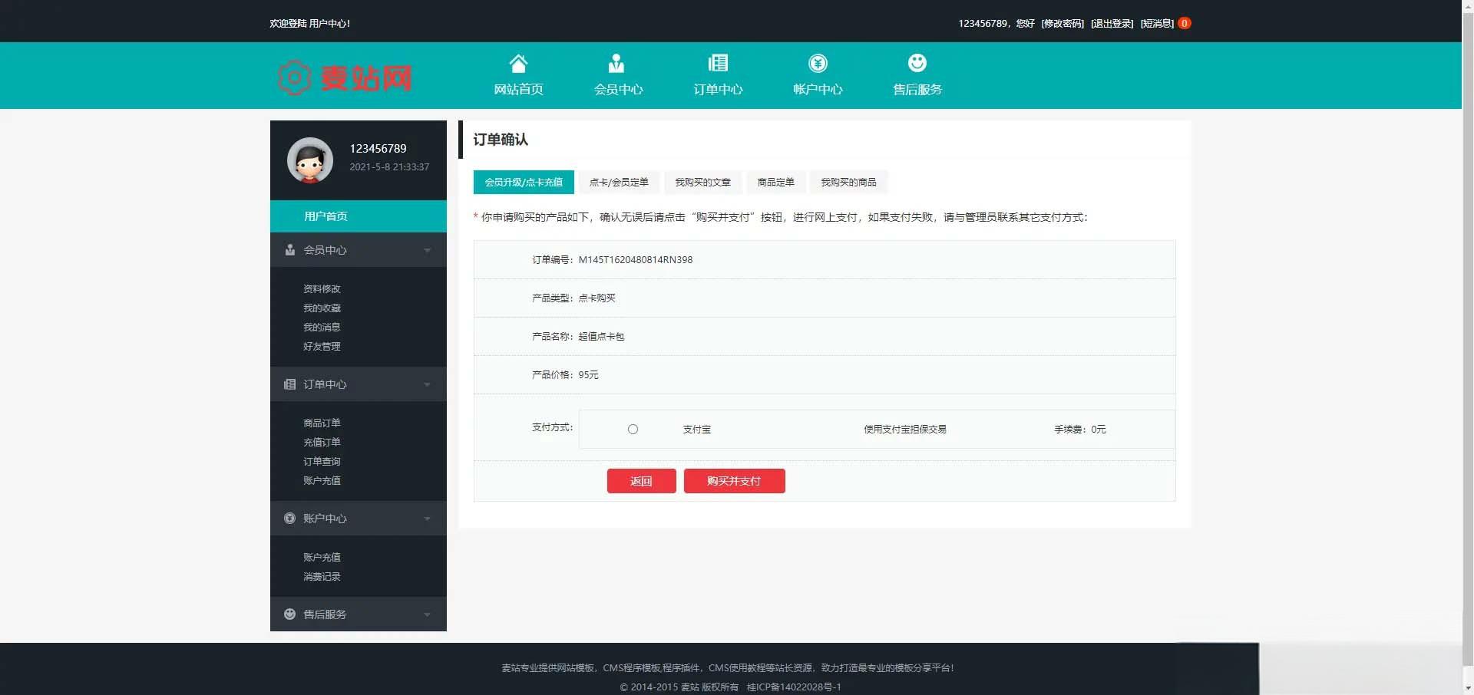This screenshot has width=1474, height=695.
Task: Open 资料修改 in sidebar
Action: tap(322, 289)
